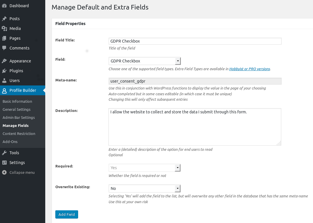Open Tools from the sidebar
313x223 pixels.
pyautogui.click(x=4, y=153)
